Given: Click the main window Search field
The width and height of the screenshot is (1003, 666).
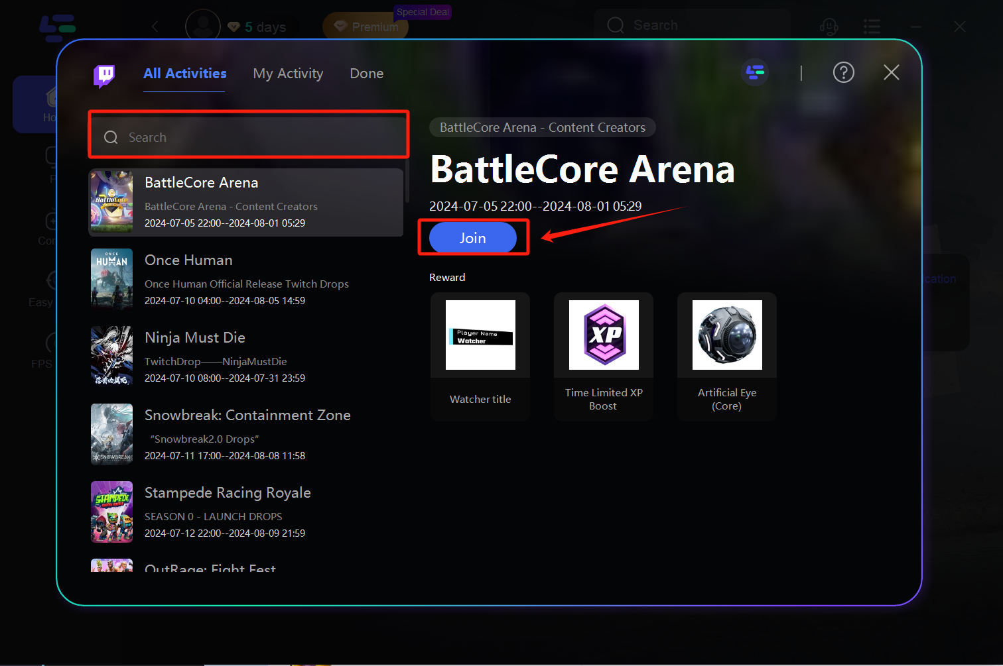Looking at the screenshot, I should click(692, 25).
